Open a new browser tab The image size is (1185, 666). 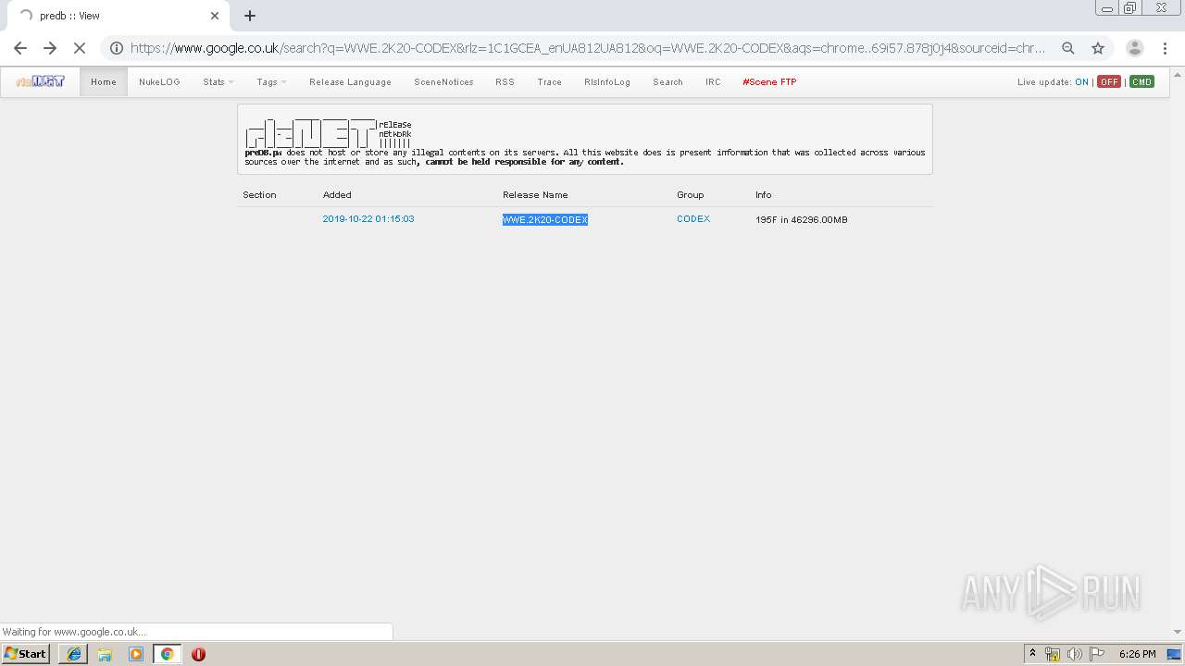coord(250,16)
